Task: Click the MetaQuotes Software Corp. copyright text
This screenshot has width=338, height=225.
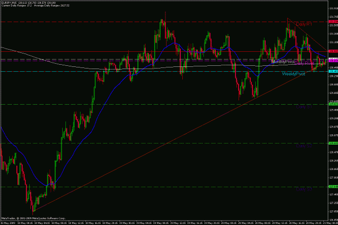Action: tap(34, 218)
